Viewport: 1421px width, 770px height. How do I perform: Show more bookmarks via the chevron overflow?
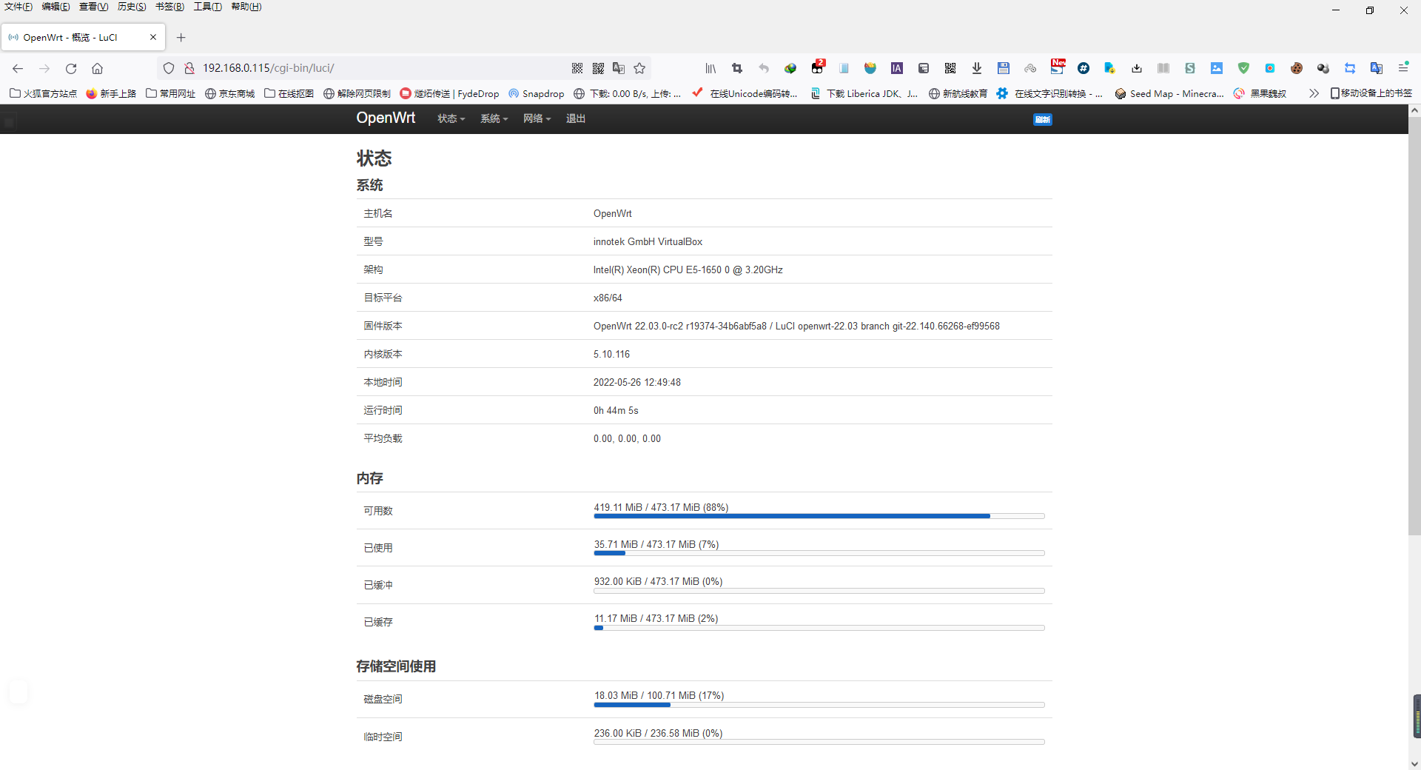[1314, 93]
